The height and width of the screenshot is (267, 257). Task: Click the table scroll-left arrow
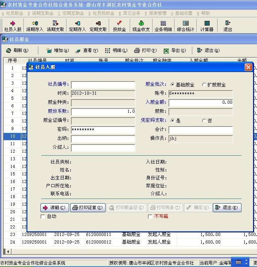(x=8, y=252)
